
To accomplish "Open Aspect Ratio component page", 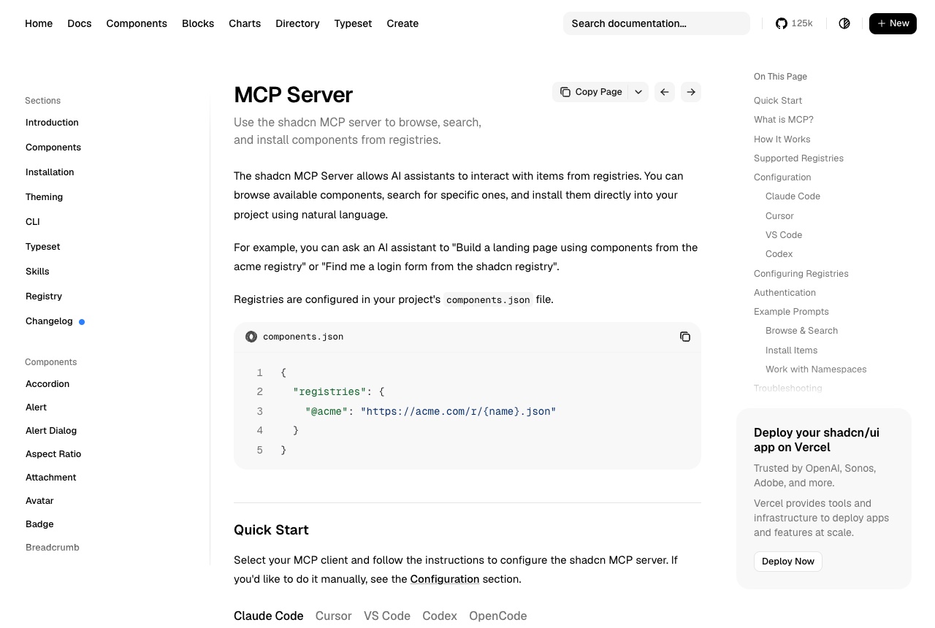I will tap(53, 454).
